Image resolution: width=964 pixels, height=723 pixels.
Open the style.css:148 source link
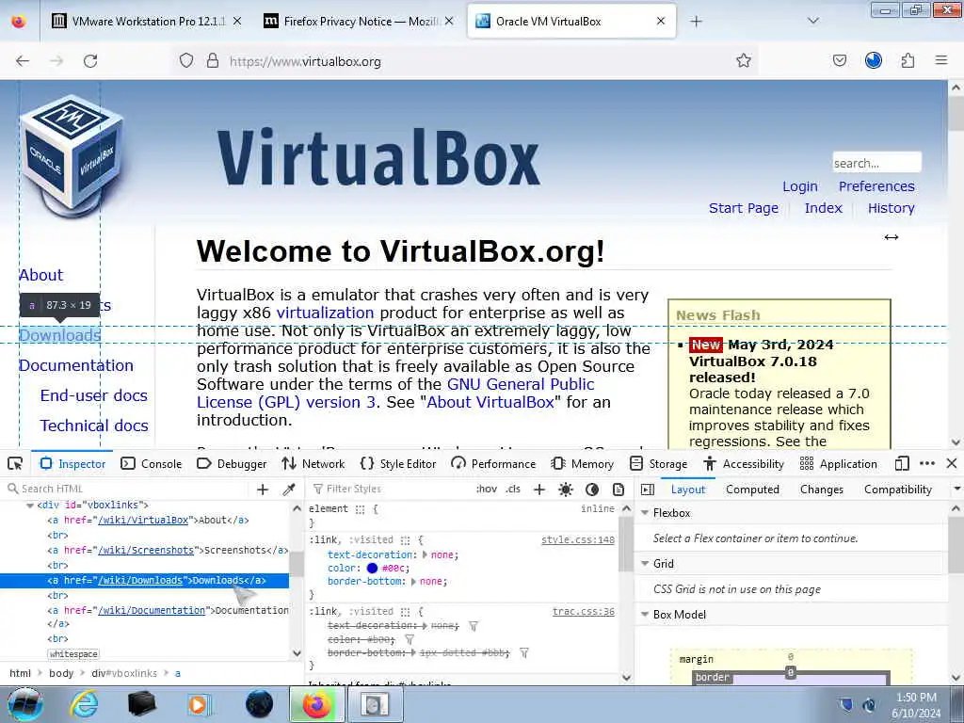point(578,539)
